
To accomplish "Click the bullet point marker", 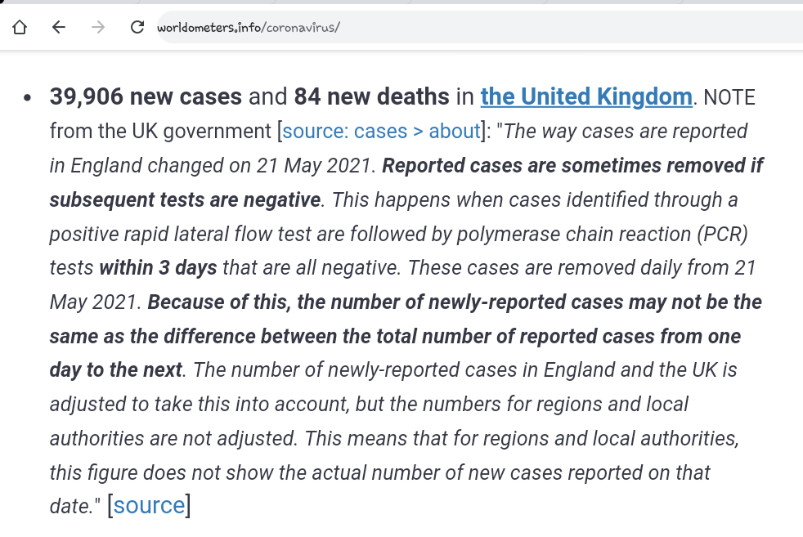I will [28, 98].
